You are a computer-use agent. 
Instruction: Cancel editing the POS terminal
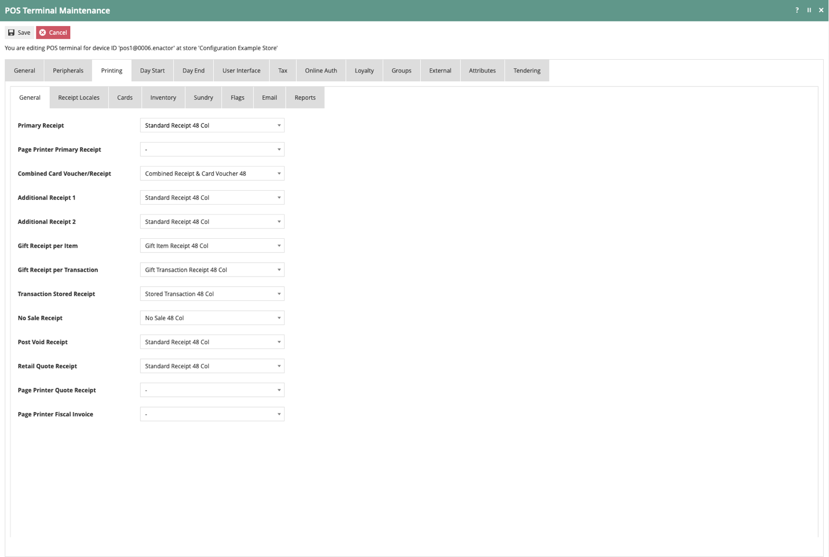tap(53, 32)
